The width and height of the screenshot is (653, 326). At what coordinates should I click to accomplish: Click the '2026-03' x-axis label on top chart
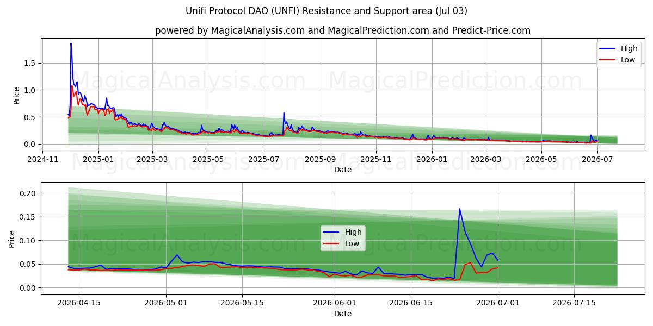pos(485,159)
